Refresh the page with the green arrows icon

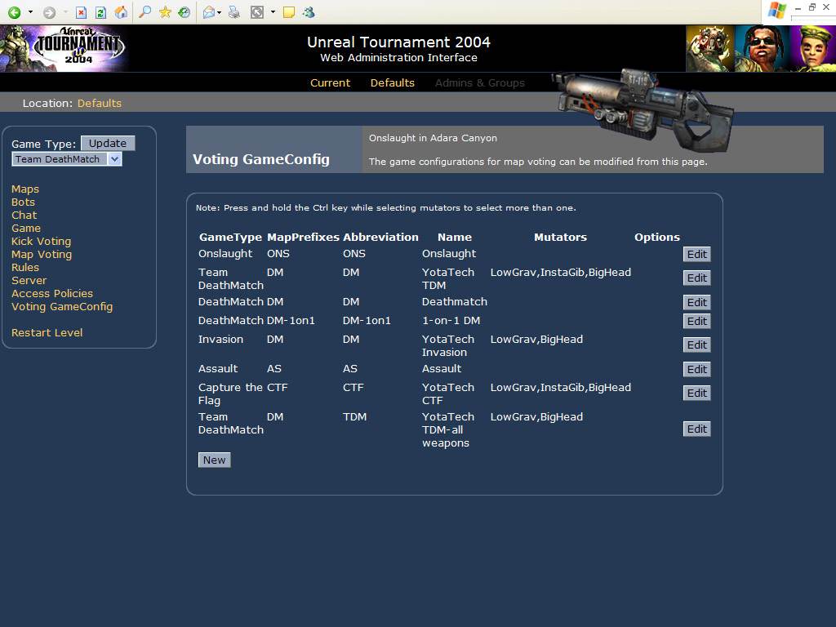(100, 12)
